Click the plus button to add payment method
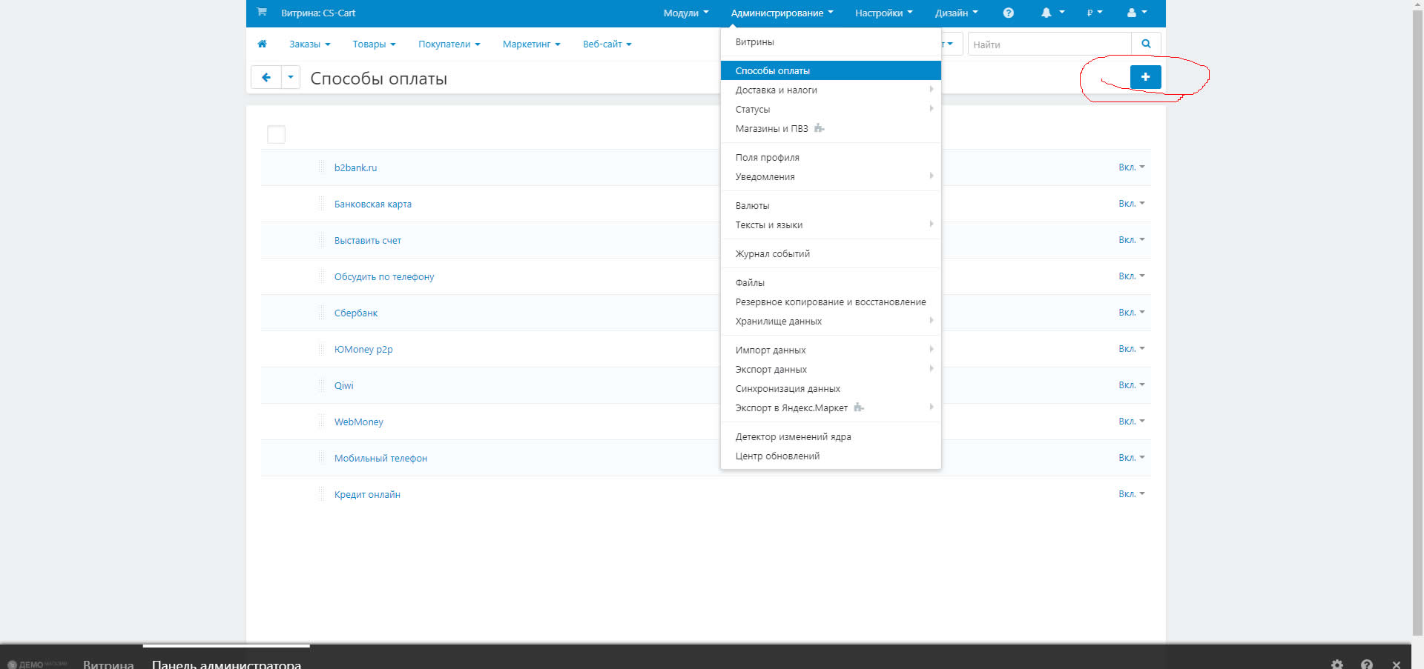1424x669 pixels. click(x=1145, y=77)
